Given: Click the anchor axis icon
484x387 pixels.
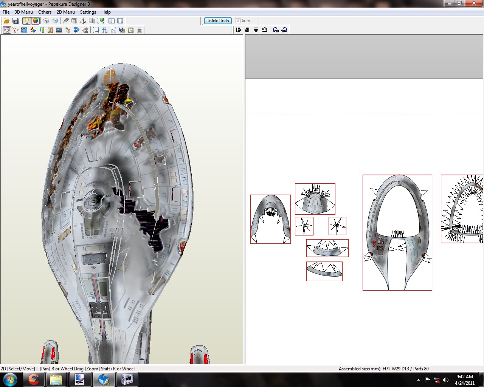Looking at the screenshot, I should 83,21.
